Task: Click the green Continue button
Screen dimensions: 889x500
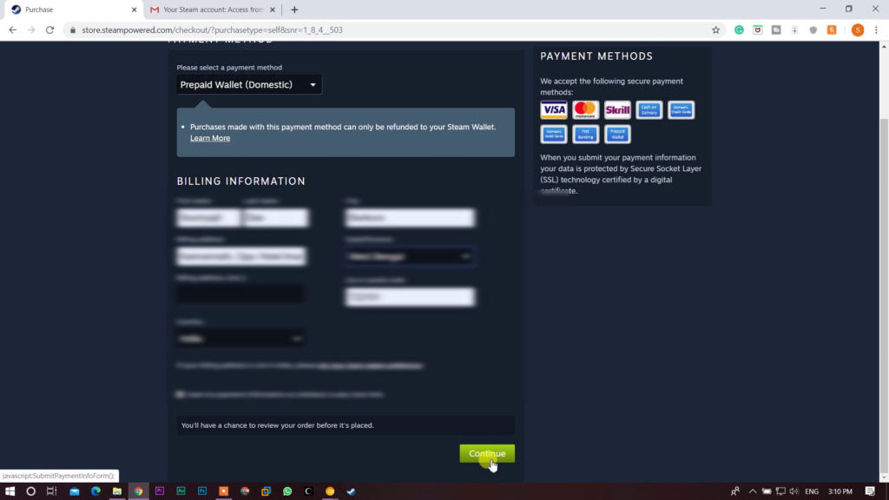Action: click(487, 453)
